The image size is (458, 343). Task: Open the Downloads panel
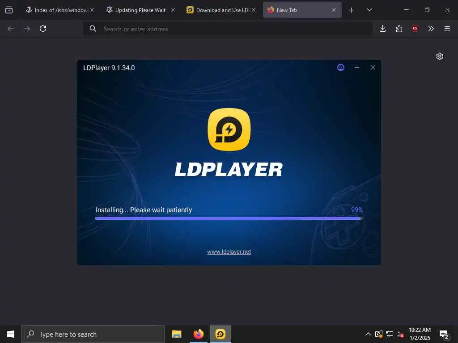(383, 29)
